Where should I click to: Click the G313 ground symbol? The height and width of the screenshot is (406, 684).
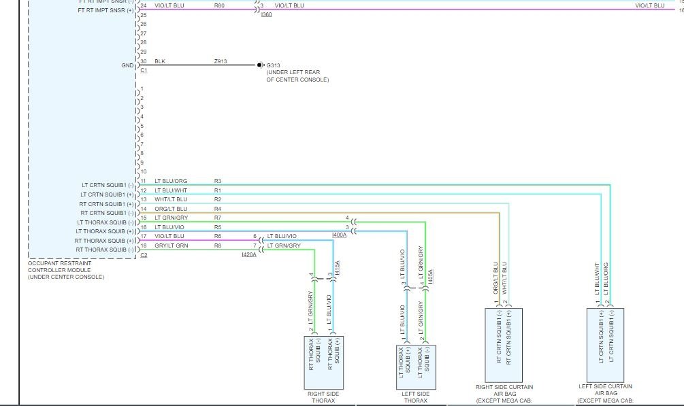tap(261, 65)
